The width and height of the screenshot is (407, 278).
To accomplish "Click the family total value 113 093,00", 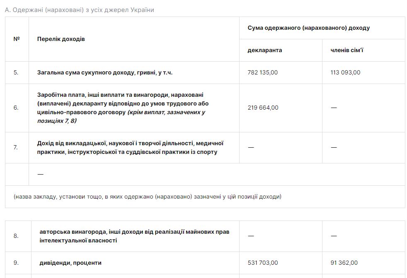I will (x=345, y=72).
